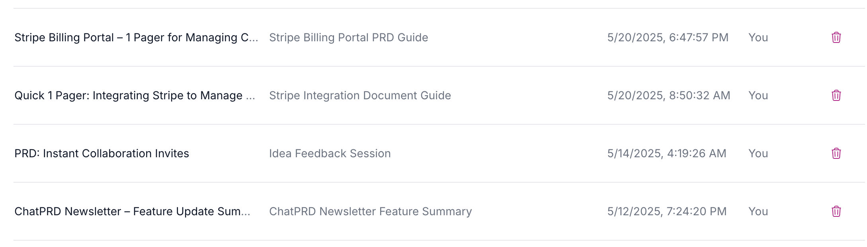Image resolution: width=867 pixels, height=247 pixels.
Task: Delete the ChatPRD Newsletter document
Action: 836,211
